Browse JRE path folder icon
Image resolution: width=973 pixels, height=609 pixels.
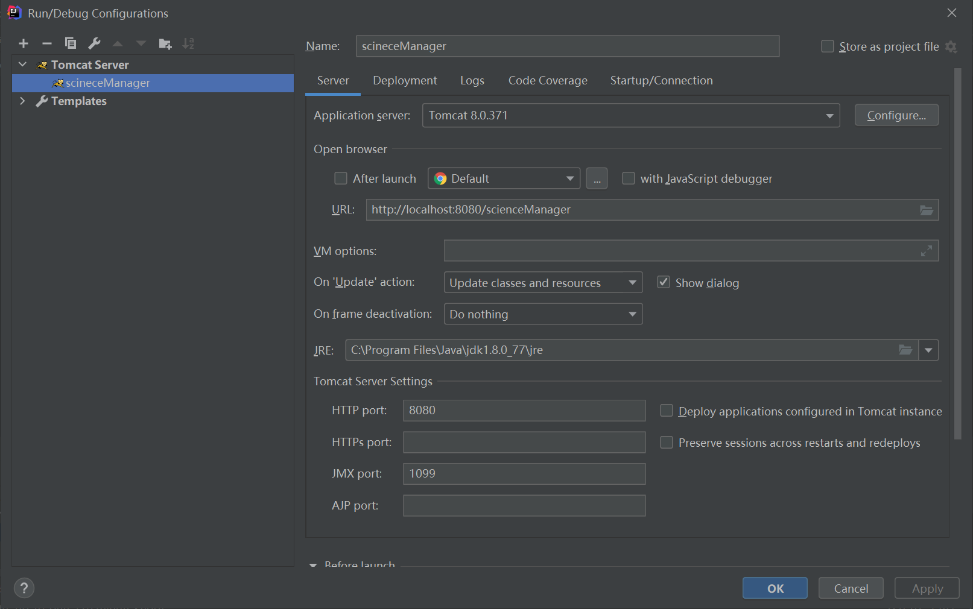[x=905, y=350]
